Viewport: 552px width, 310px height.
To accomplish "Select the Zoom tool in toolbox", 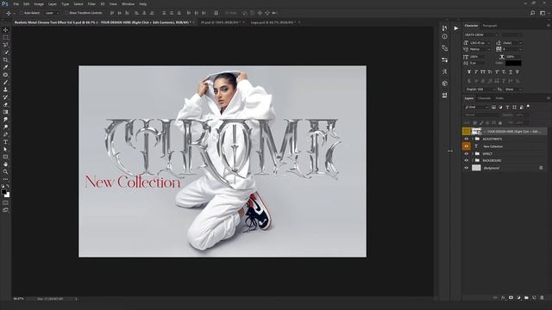I will pyautogui.click(x=6, y=171).
